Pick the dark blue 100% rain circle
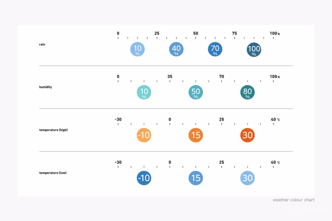Image resolution: width=332 pixels, height=221 pixels. click(254, 50)
